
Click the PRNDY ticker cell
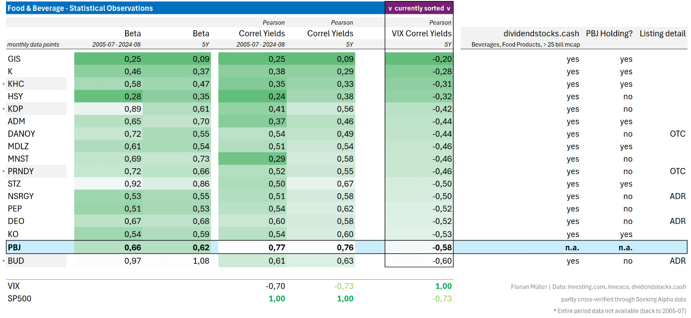point(21,171)
